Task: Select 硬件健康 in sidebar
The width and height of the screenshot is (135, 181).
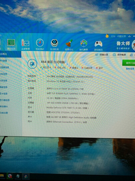Action: point(3,61)
